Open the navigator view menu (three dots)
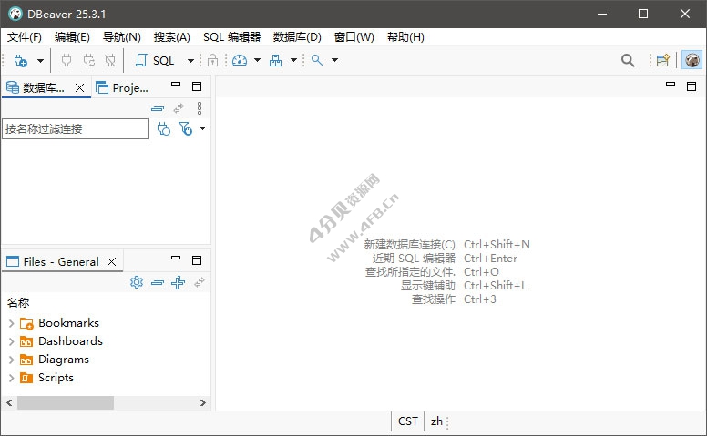 click(200, 108)
